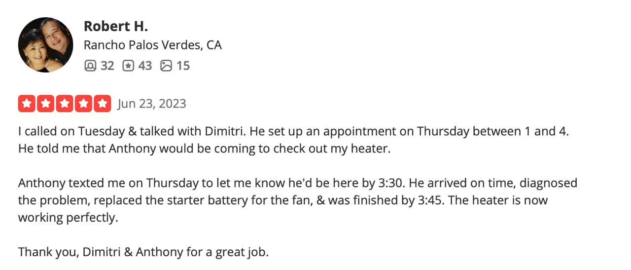Click the review count number 43
This screenshot has width=631, height=270.
145,66
